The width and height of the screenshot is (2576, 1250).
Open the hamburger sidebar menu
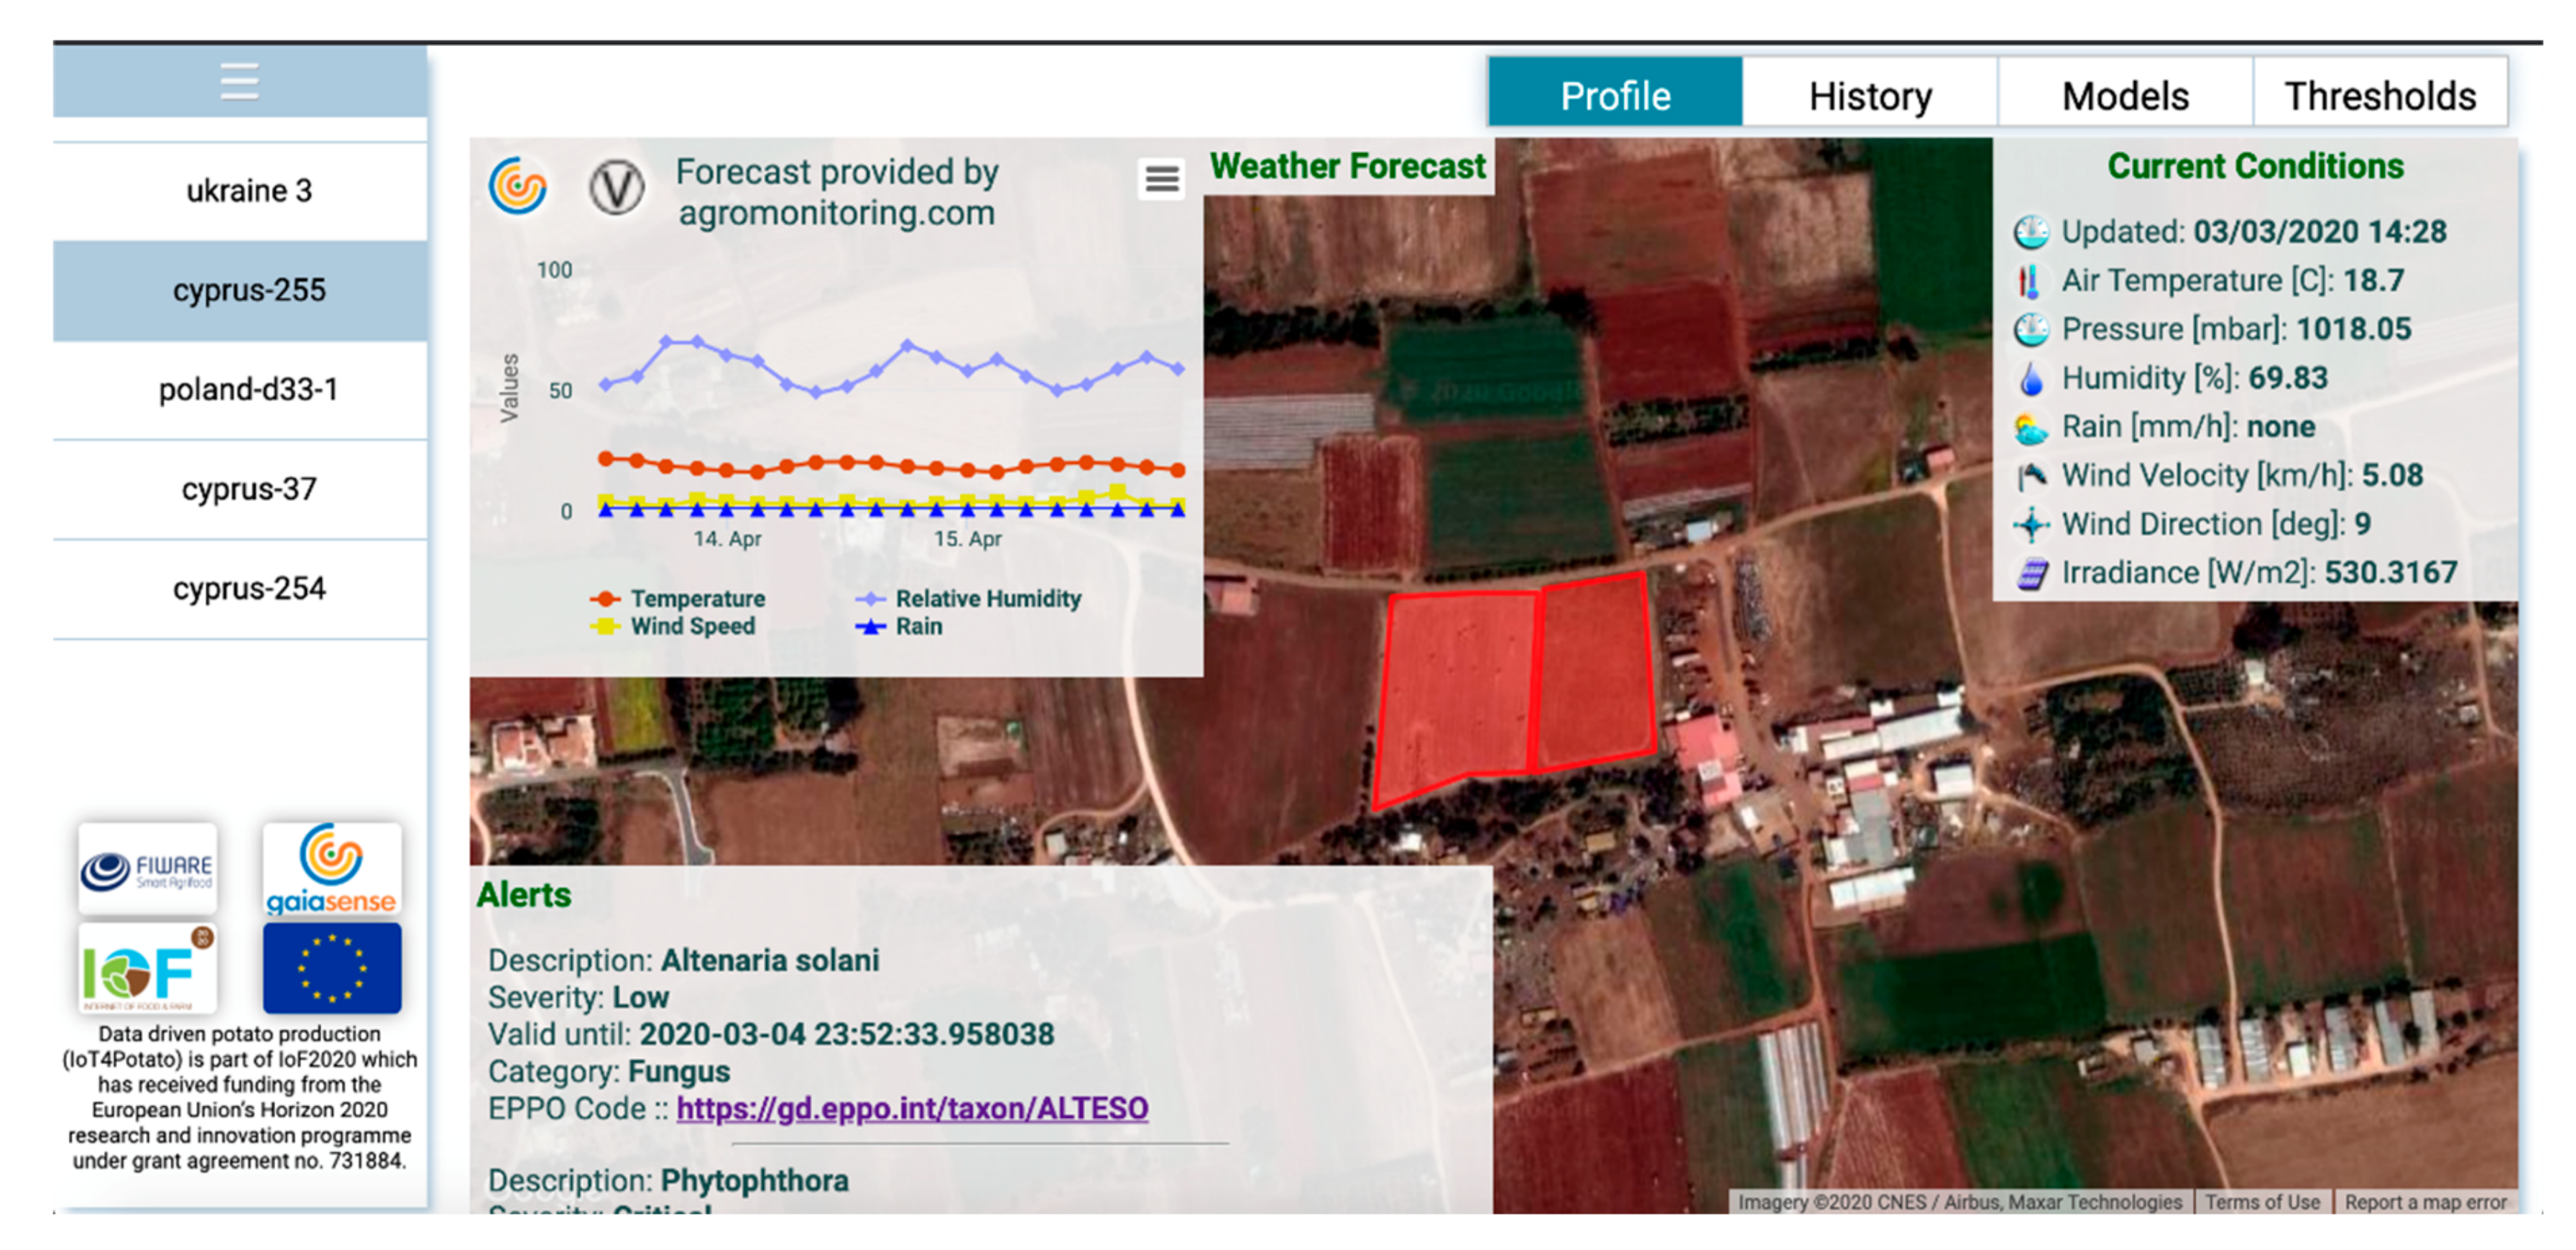pyautogui.click(x=240, y=81)
